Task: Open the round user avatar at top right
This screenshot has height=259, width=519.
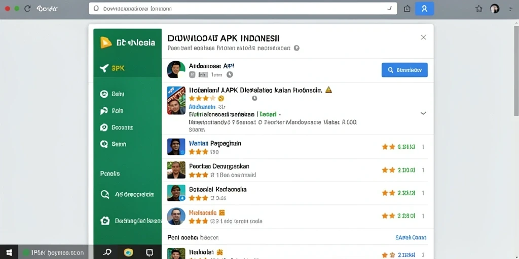Action: click(495, 9)
